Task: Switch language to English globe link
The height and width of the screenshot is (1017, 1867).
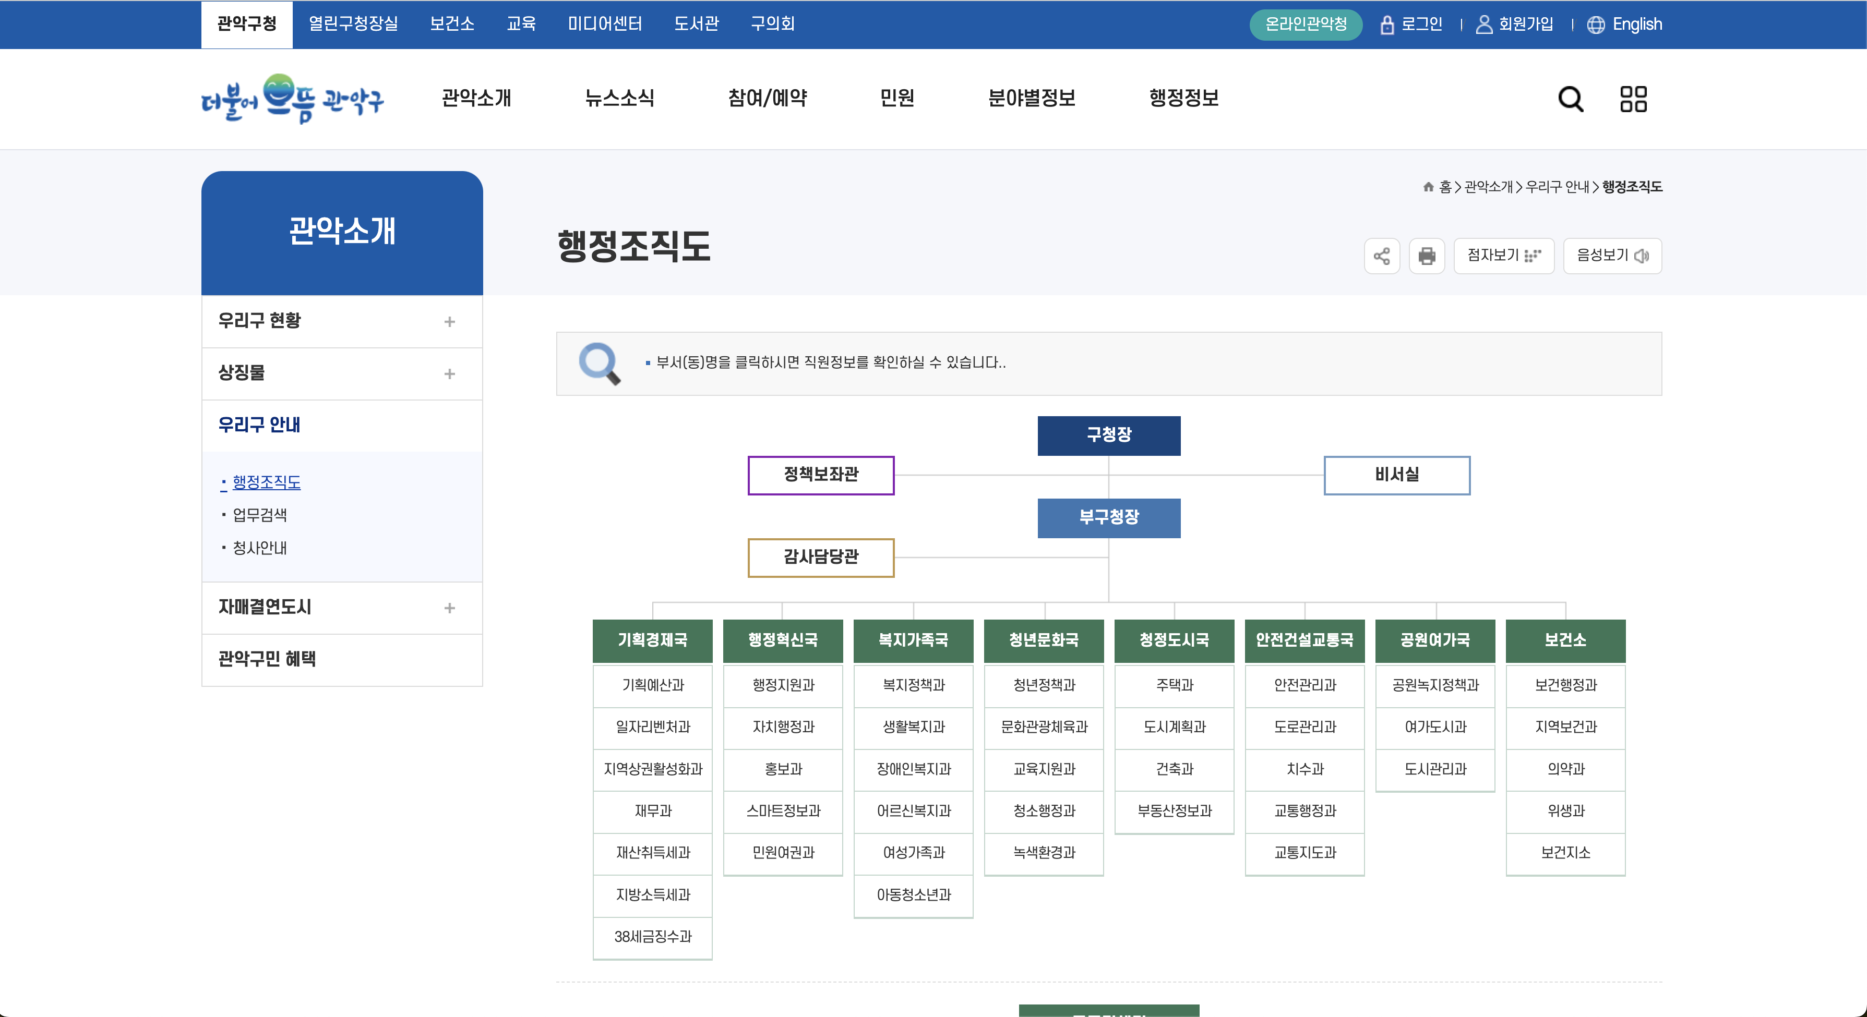Action: pos(1624,24)
